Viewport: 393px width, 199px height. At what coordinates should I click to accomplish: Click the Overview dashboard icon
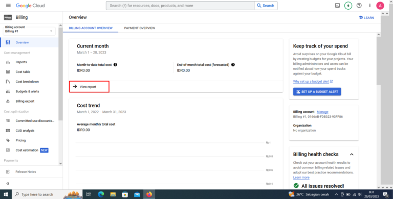click(8, 42)
